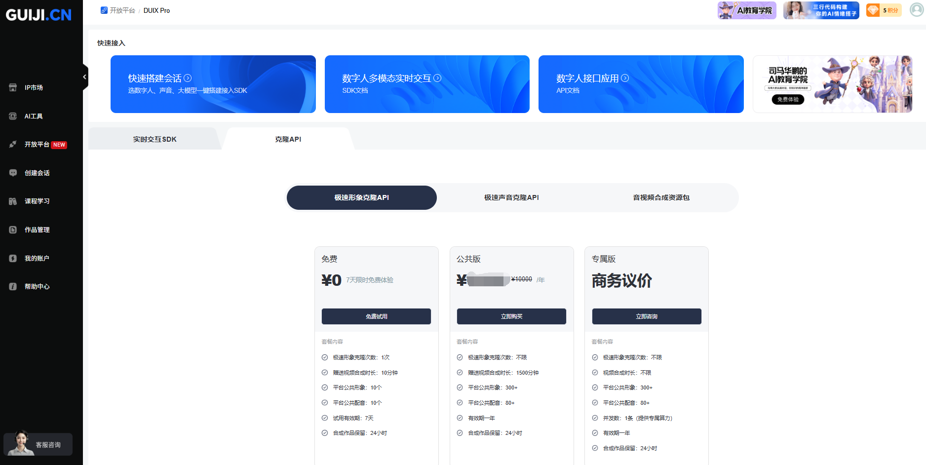Click arrow icon beside 数字人接口应用

pyautogui.click(x=625, y=78)
